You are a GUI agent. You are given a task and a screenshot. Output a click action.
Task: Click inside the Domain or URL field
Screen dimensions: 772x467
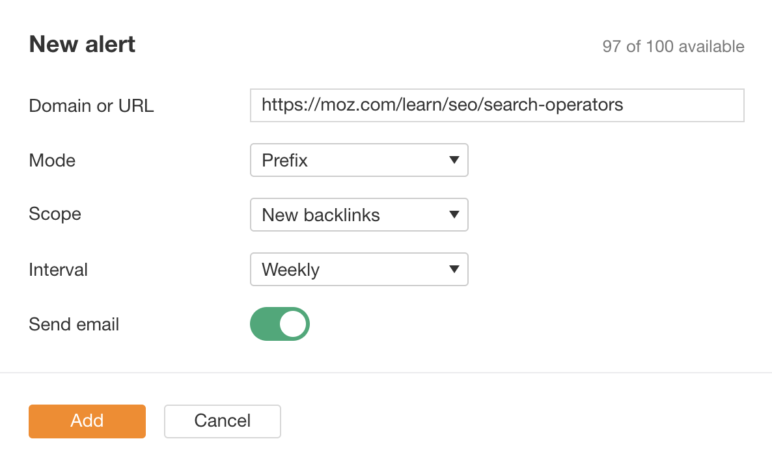pyautogui.click(x=497, y=105)
